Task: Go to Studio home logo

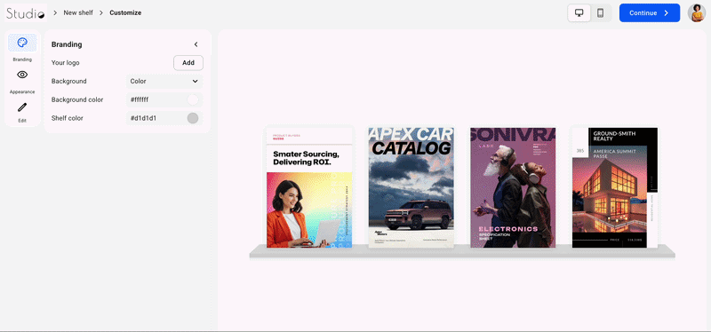Action: point(26,12)
